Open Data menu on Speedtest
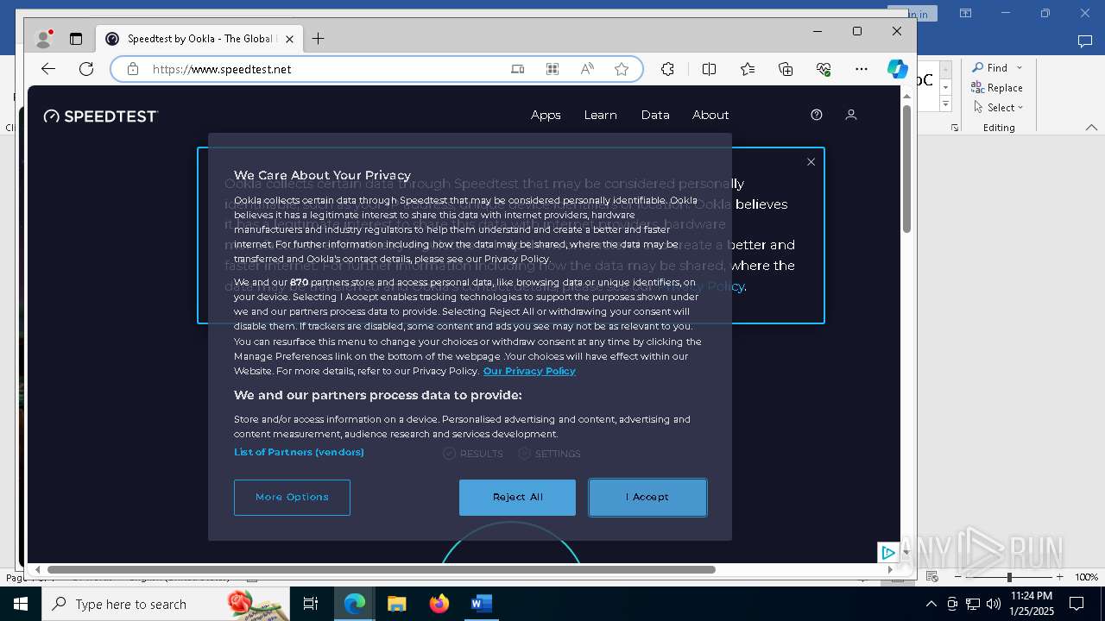Image resolution: width=1105 pixels, height=621 pixels. coord(655,115)
